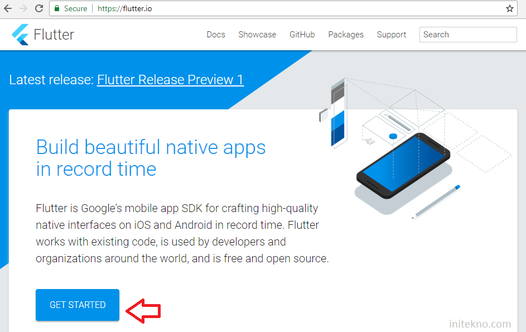Click the forward navigation arrow
Image resolution: width=526 pixels, height=332 pixels.
22,9
